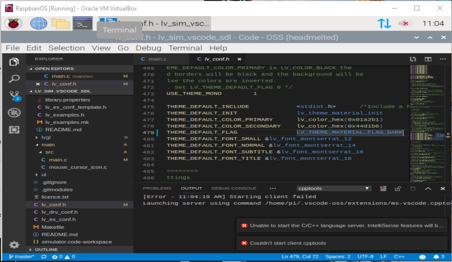Expand the OUTLINE section
This screenshot has height=262, width=452.
46,249
